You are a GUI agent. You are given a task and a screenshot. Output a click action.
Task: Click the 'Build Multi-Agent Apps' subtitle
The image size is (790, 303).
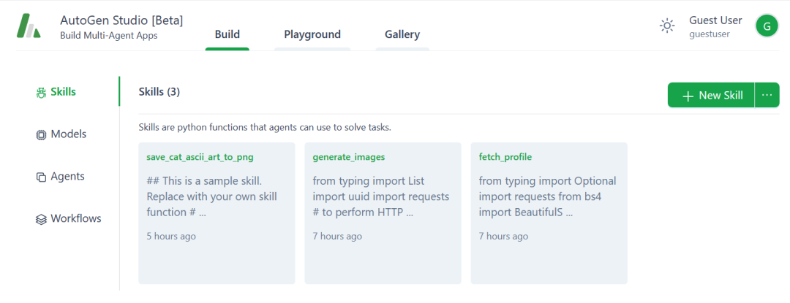(109, 36)
